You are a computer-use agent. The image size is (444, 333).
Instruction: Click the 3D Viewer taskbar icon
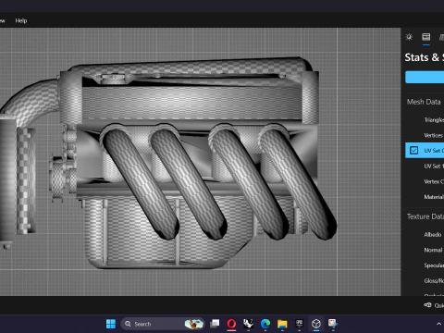[316, 324]
